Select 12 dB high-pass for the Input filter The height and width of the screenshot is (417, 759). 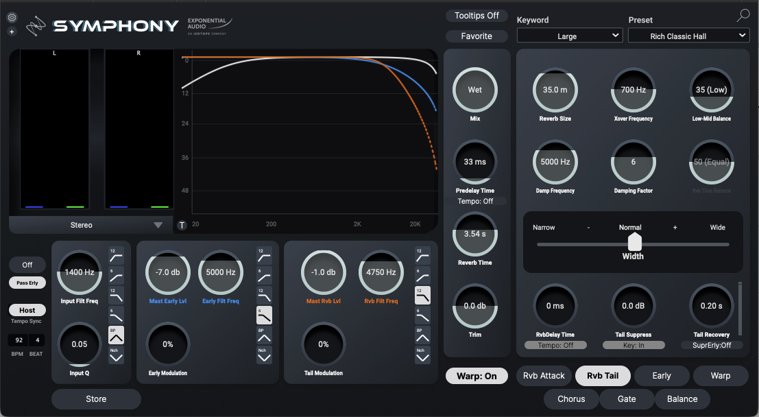(116, 256)
